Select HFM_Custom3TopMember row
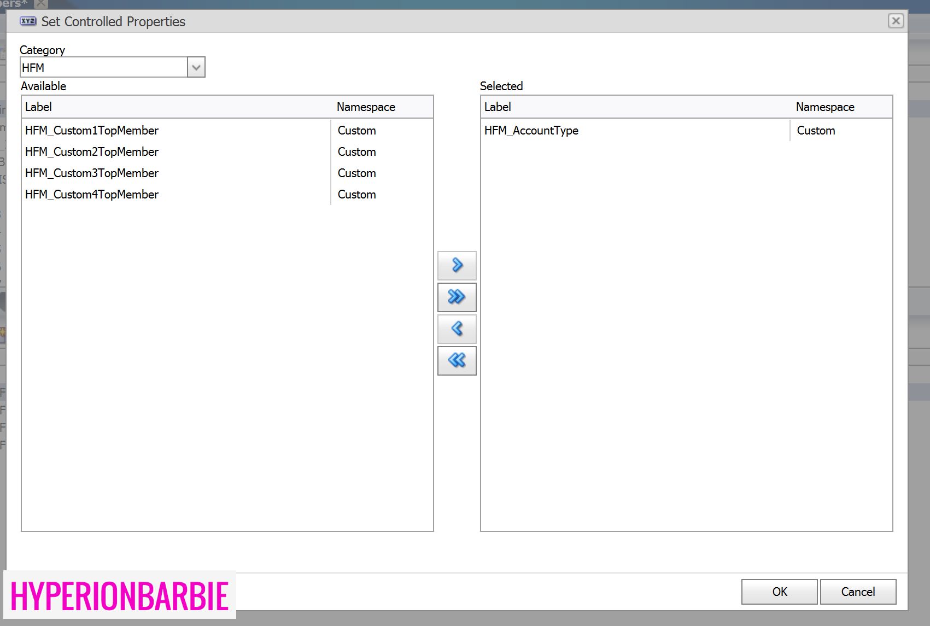The image size is (930, 626). [92, 173]
